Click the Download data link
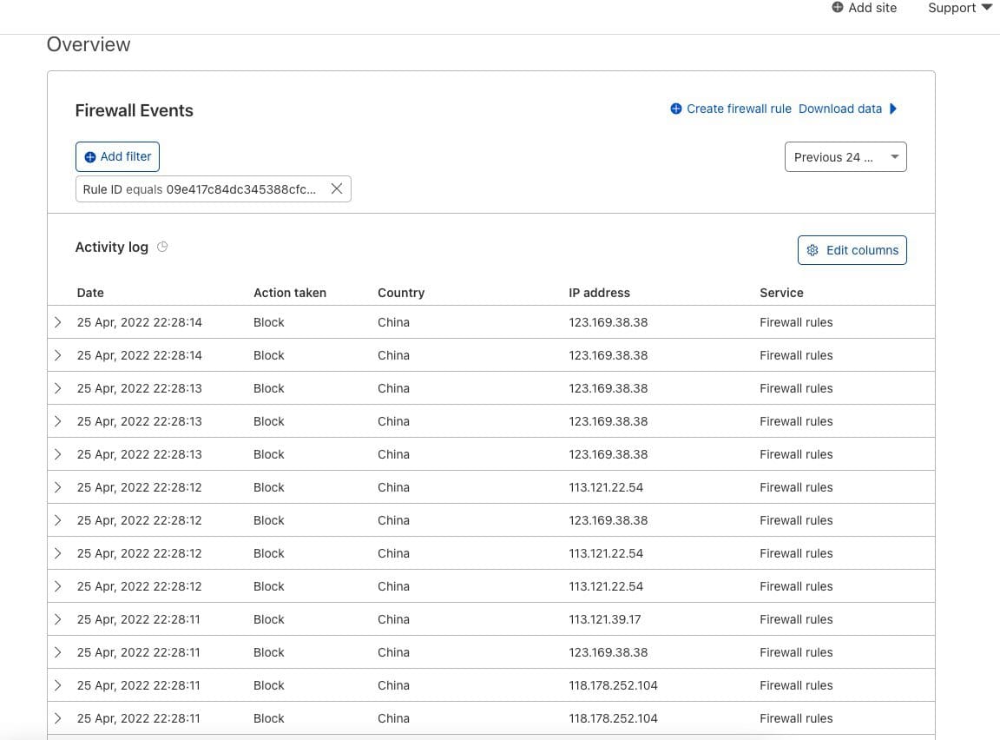The width and height of the screenshot is (1000, 740). [x=839, y=109]
